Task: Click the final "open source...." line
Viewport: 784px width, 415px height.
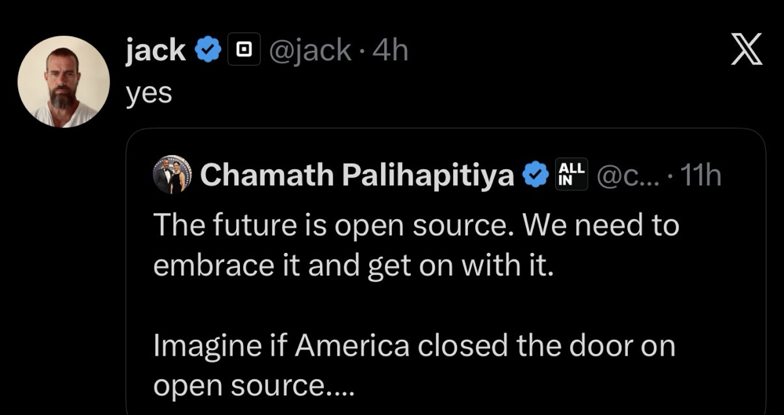Action: click(x=253, y=385)
